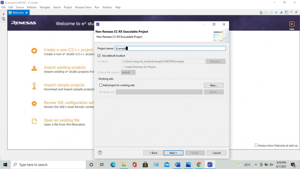Click Create a new C/C++ project link
Viewport: 300px width, 169px height.
[69, 50]
